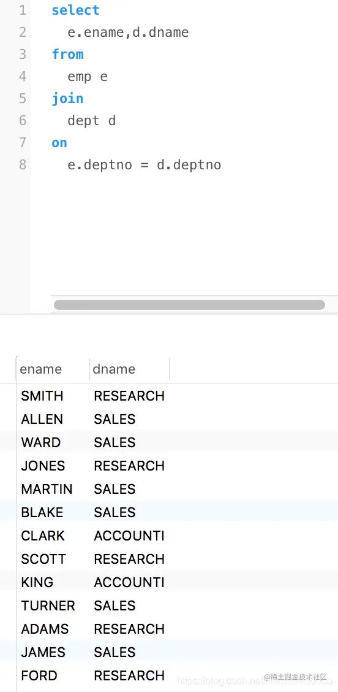
Task: Select the ALLEN row's SALES cell
Action: pos(115,419)
